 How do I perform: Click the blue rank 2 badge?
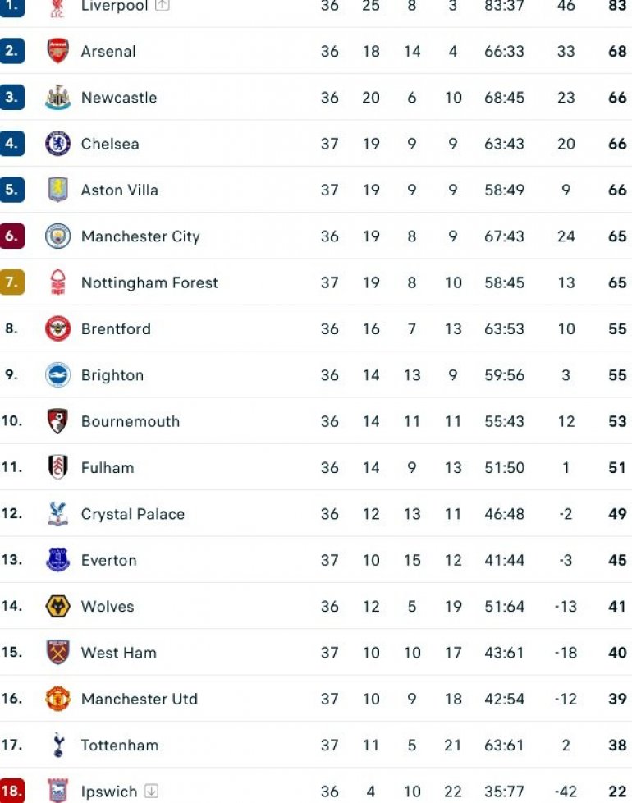pyautogui.click(x=12, y=51)
